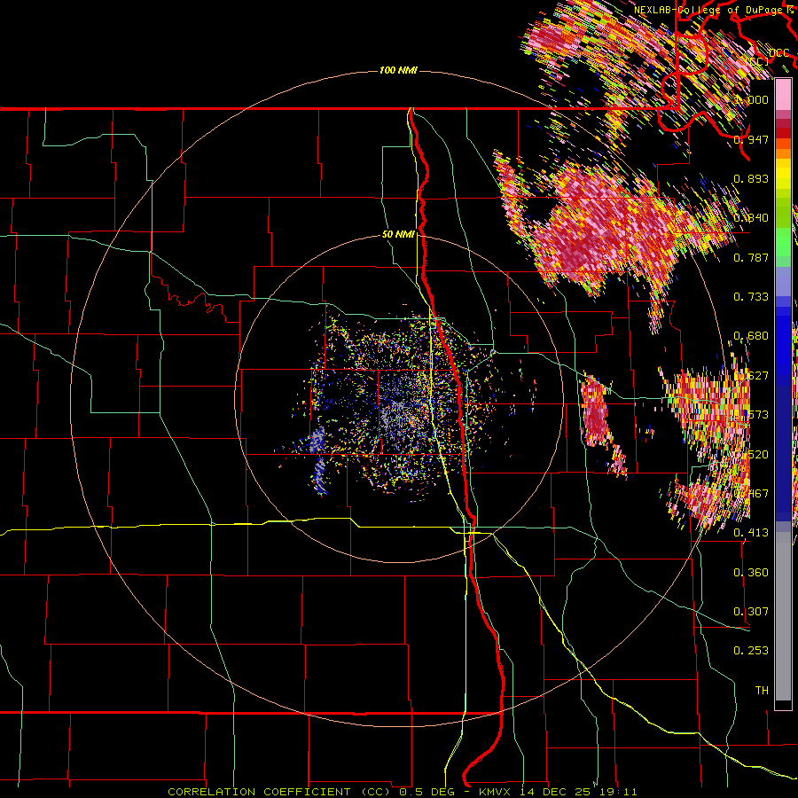This screenshot has width=798, height=798.
Task: Click the "50 NMI" range ring label
Action: point(398,235)
